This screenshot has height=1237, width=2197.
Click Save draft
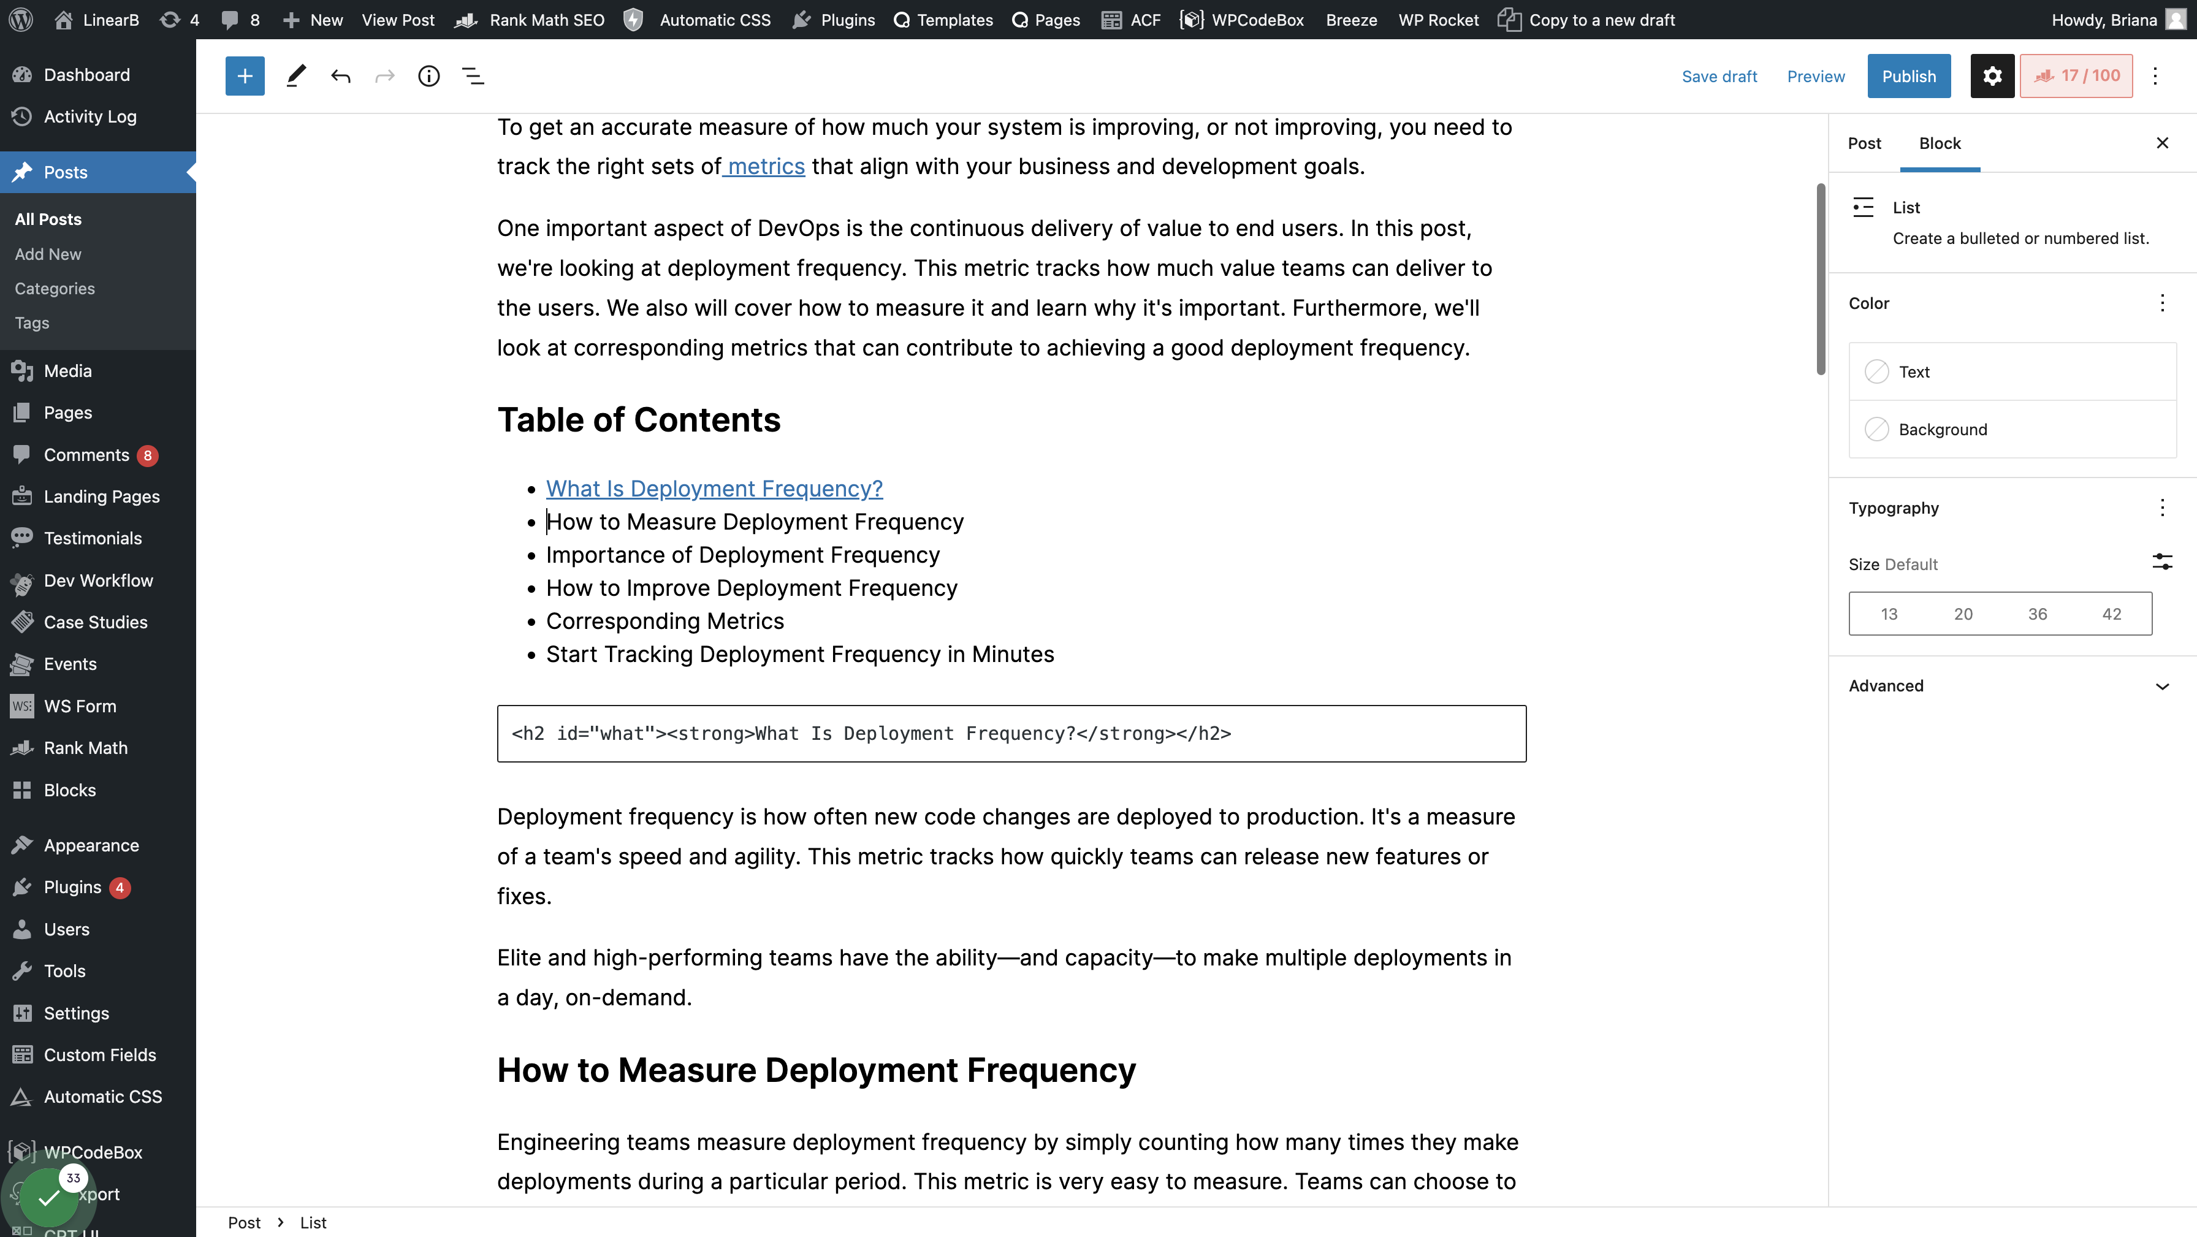[1719, 76]
